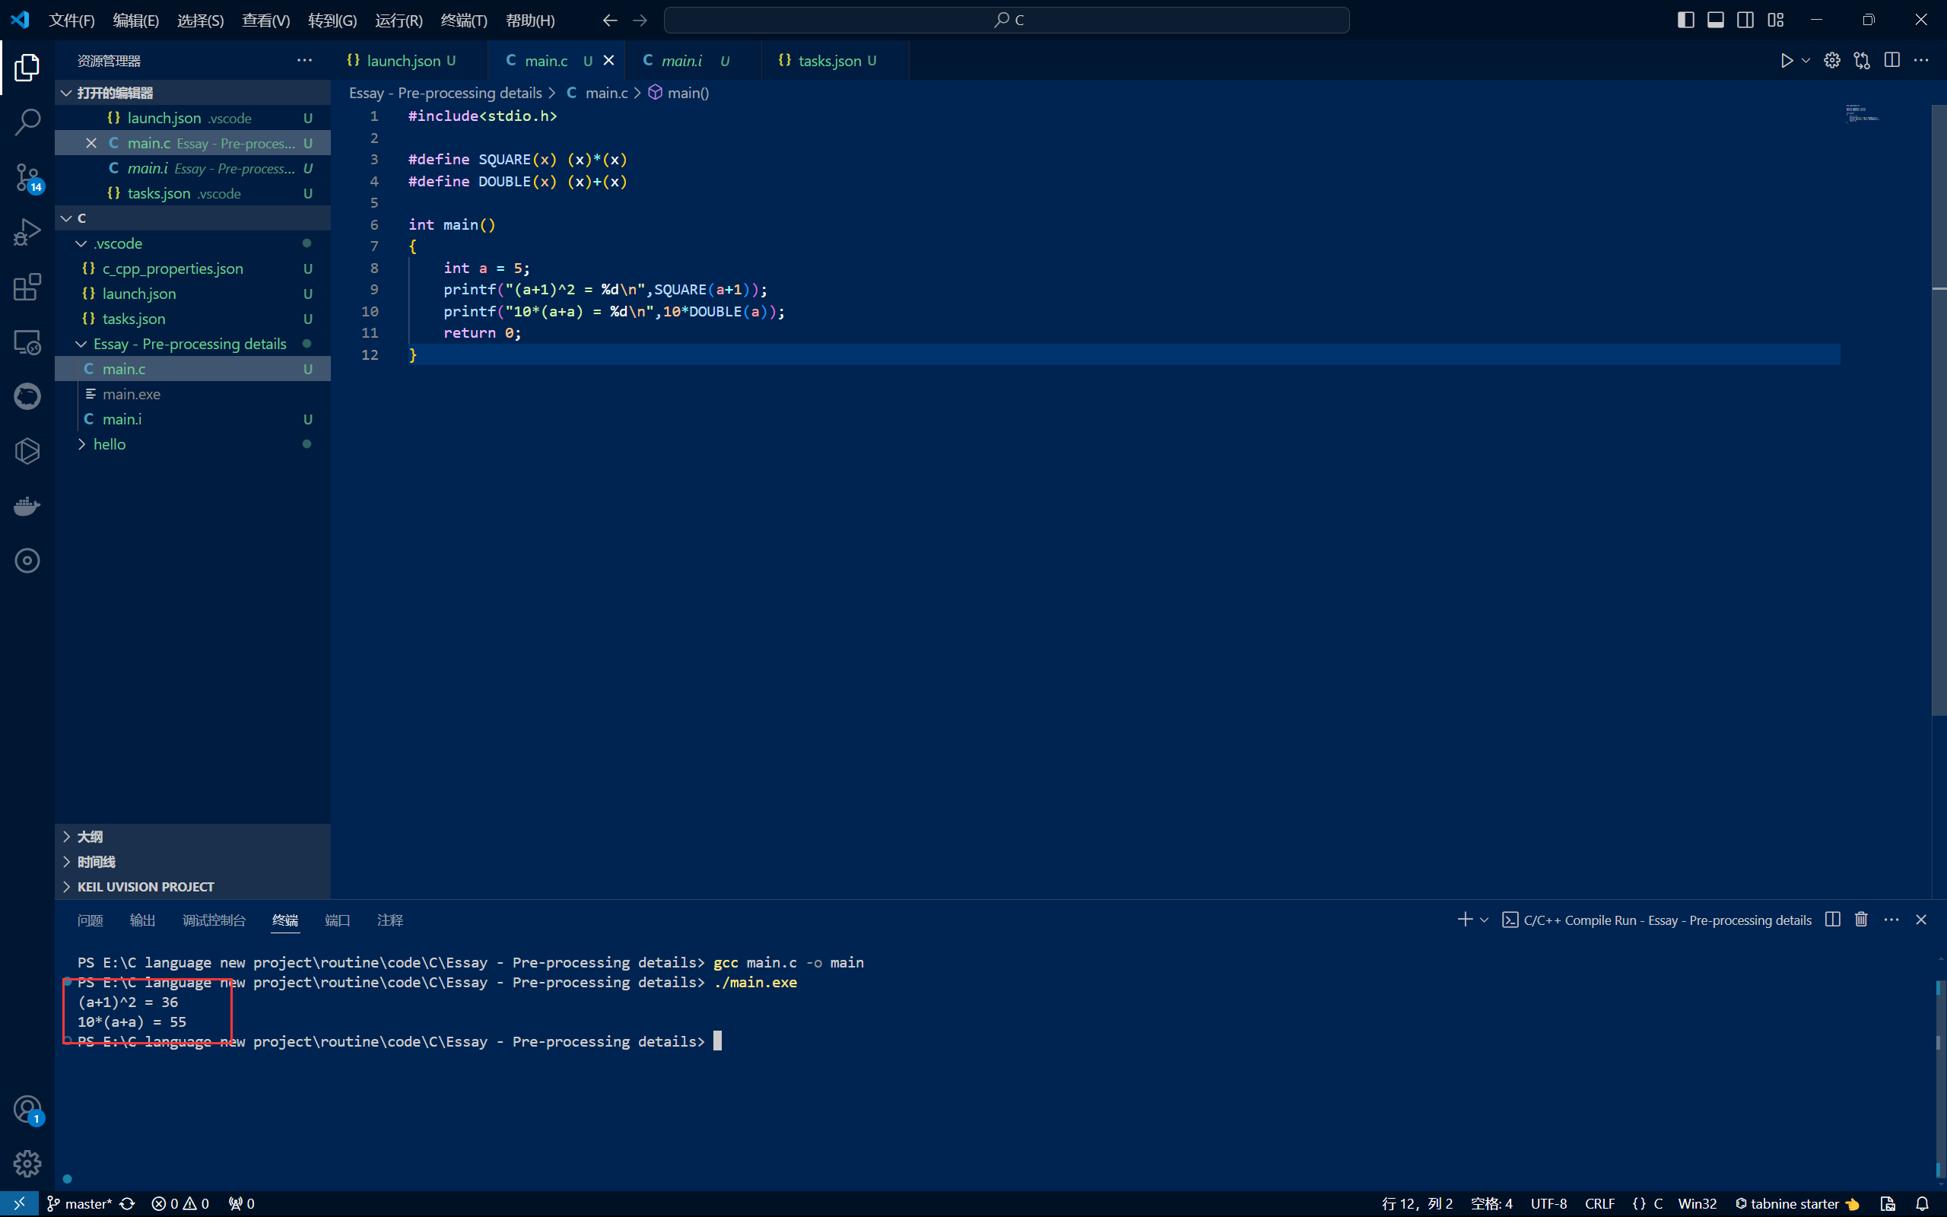
Task: Switch to 端口 ports panel tab
Action: (x=337, y=920)
